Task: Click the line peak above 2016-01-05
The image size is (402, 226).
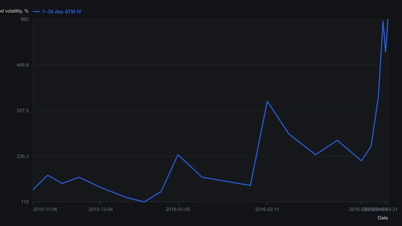Action: pos(178,155)
